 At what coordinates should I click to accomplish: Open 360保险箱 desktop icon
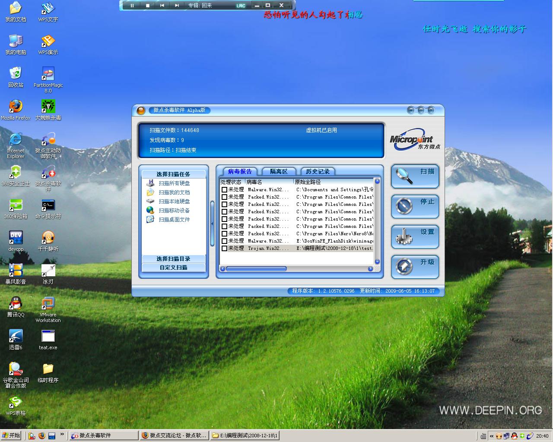pos(16,209)
